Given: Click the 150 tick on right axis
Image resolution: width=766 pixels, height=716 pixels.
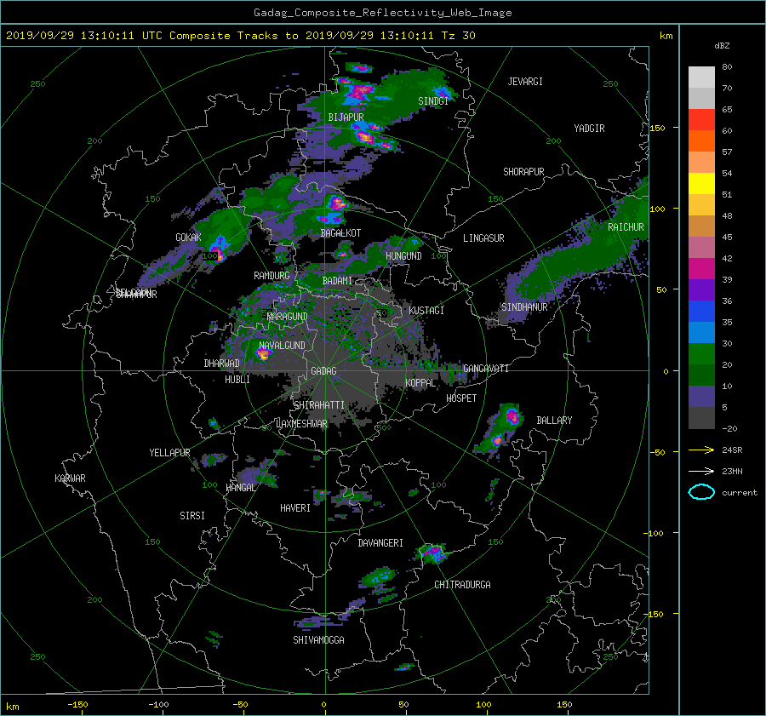Looking at the screenshot, I should (658, 128).
